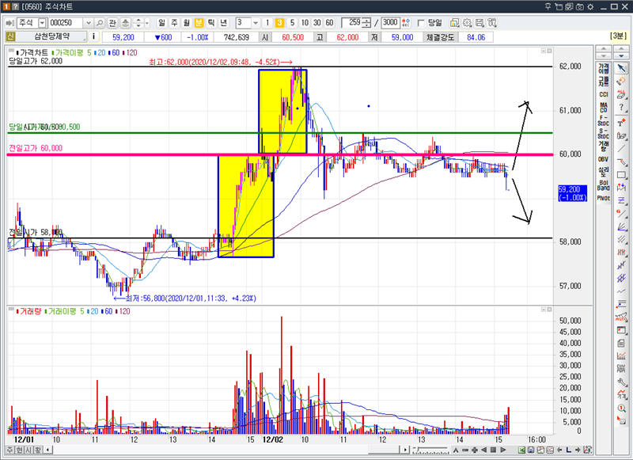
Task: Choose the up/down arrows marker tool
Action: pos(622,188)
